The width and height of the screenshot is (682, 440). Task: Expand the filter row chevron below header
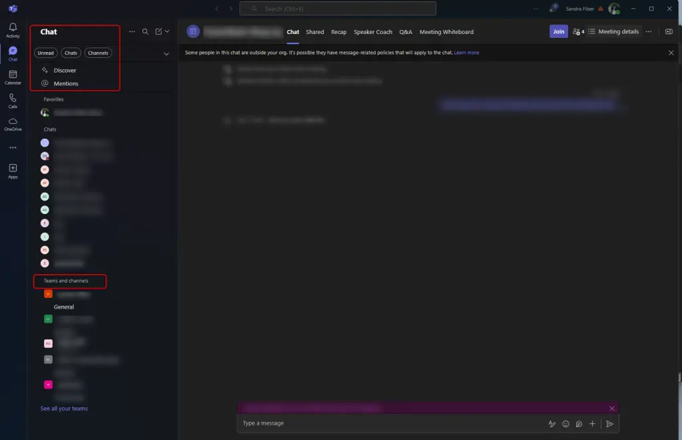pyautogui.click(x=166, y=53)
